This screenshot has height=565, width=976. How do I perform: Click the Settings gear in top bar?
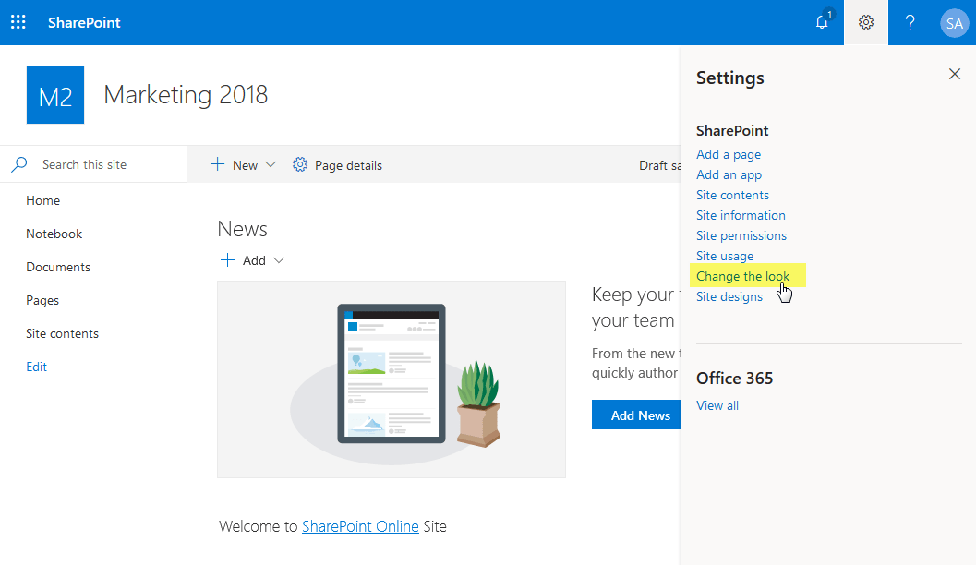865,22
